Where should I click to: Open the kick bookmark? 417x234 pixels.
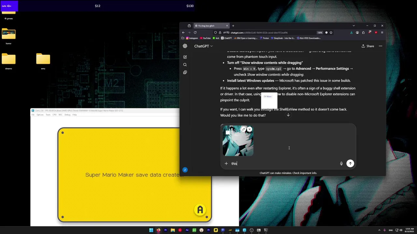click(216, 38)
